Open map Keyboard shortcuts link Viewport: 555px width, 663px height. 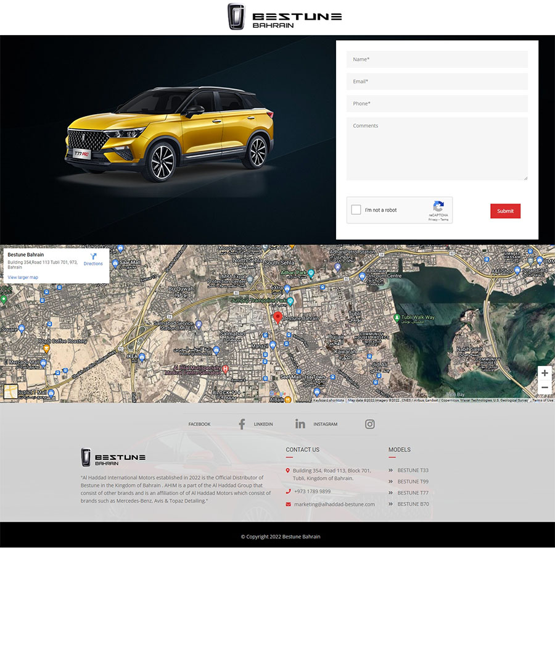329,400
